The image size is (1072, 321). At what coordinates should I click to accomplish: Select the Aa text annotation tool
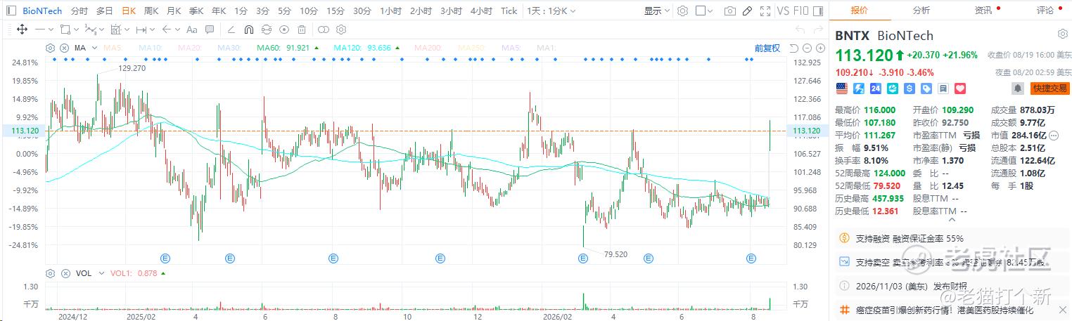[192, 30]
